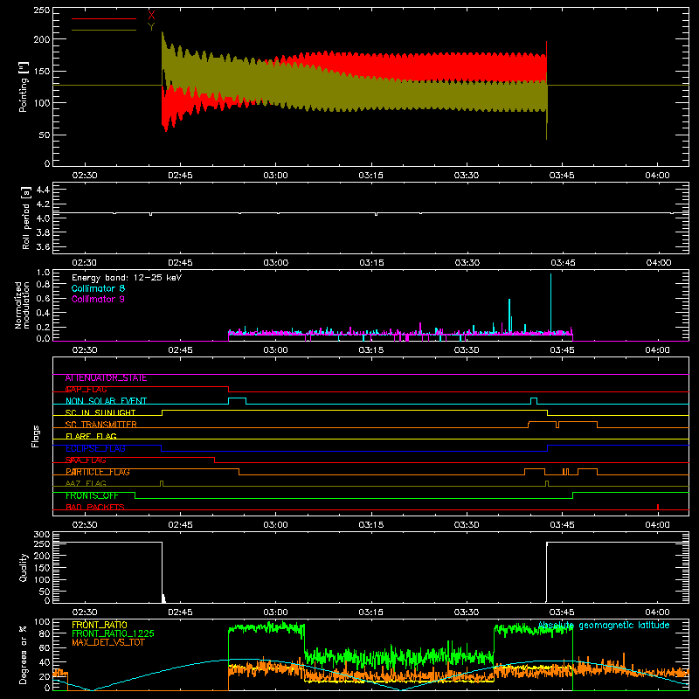This screenshot has height=699, width=699.
Task: Click the 4.4 tick on Roll period axis
Action: (x=43, y=190)
